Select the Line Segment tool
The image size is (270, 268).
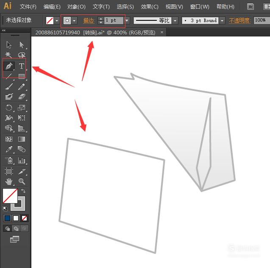point(8,76)
